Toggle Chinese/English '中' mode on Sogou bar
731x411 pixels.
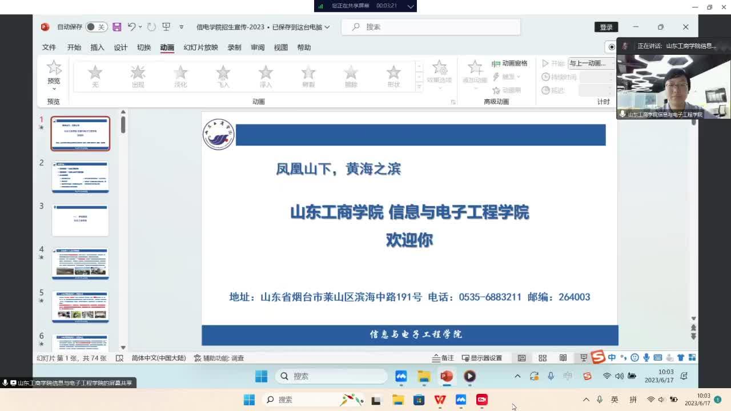pos(612,358)
